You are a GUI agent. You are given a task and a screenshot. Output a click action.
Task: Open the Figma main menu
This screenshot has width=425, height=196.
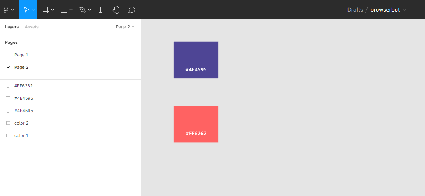(x=9, y=10)
